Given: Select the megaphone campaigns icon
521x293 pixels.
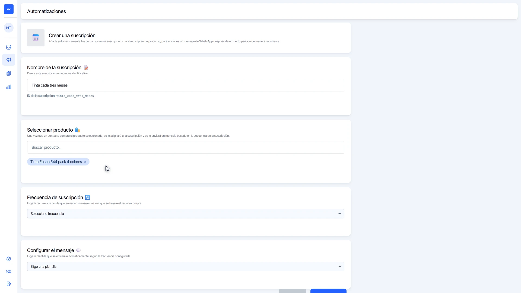Looking at the screenshot, I should (x=9, y=60).
